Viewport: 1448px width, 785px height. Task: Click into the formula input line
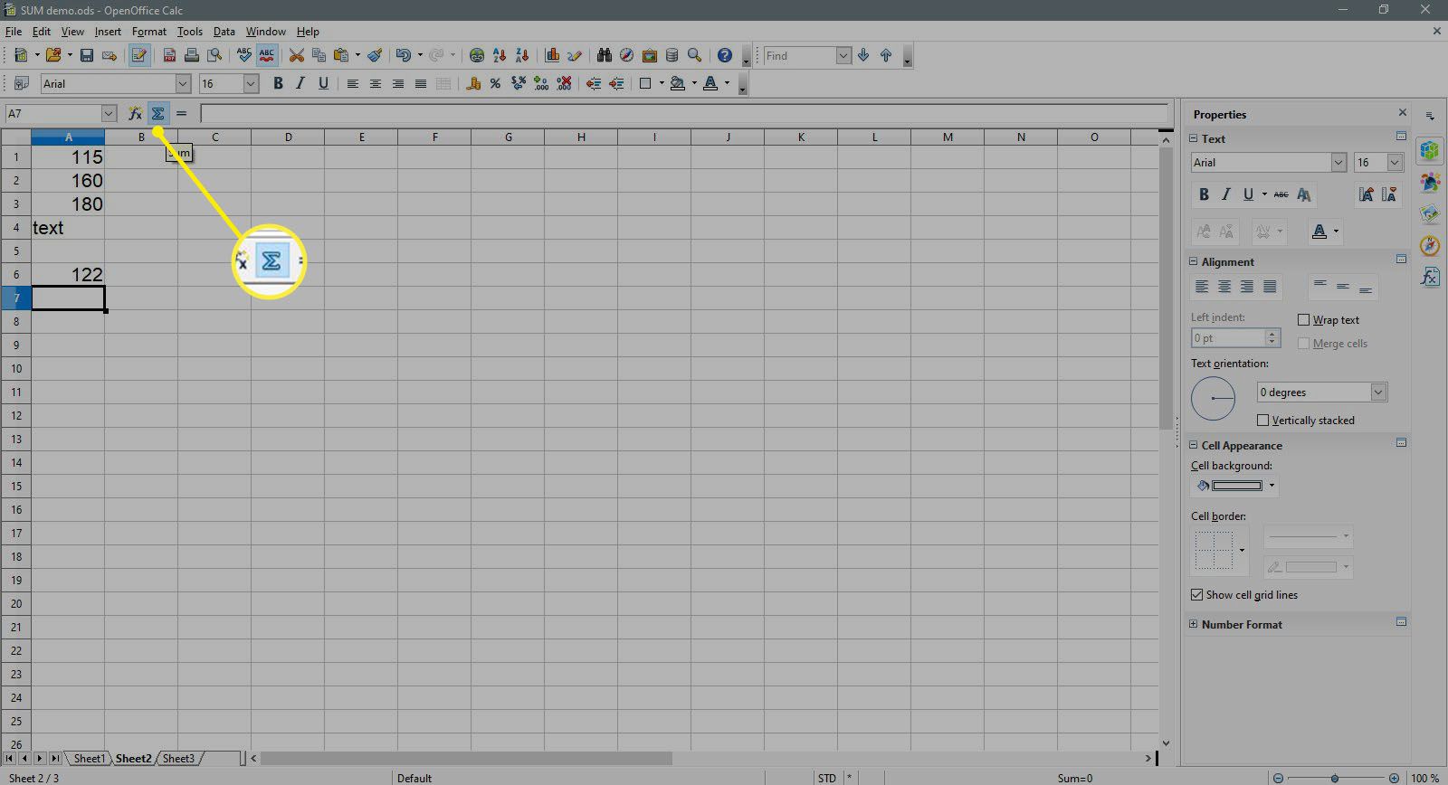tap(684, 113)
